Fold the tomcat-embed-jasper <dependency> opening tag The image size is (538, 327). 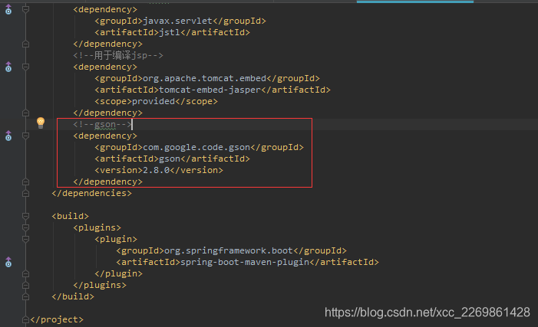pyautogui.click(x=25, y=67)
